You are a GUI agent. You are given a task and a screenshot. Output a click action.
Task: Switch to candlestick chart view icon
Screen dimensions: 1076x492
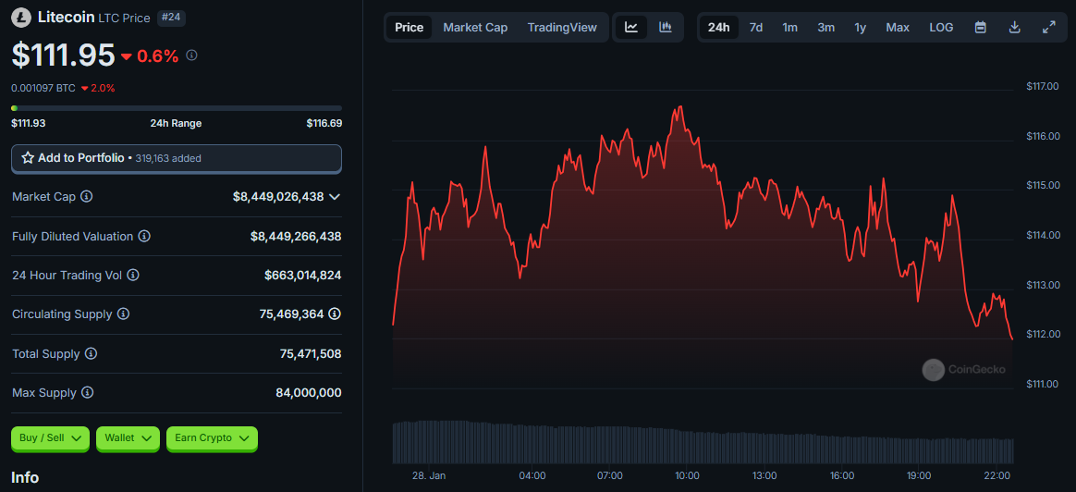[x=665, y=28]
